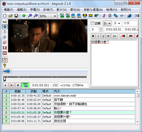Viewport: 142px width, 132px height.
Task: Open the 影片(V) menu
Action: pyautogui.click(x=62, y=10)
